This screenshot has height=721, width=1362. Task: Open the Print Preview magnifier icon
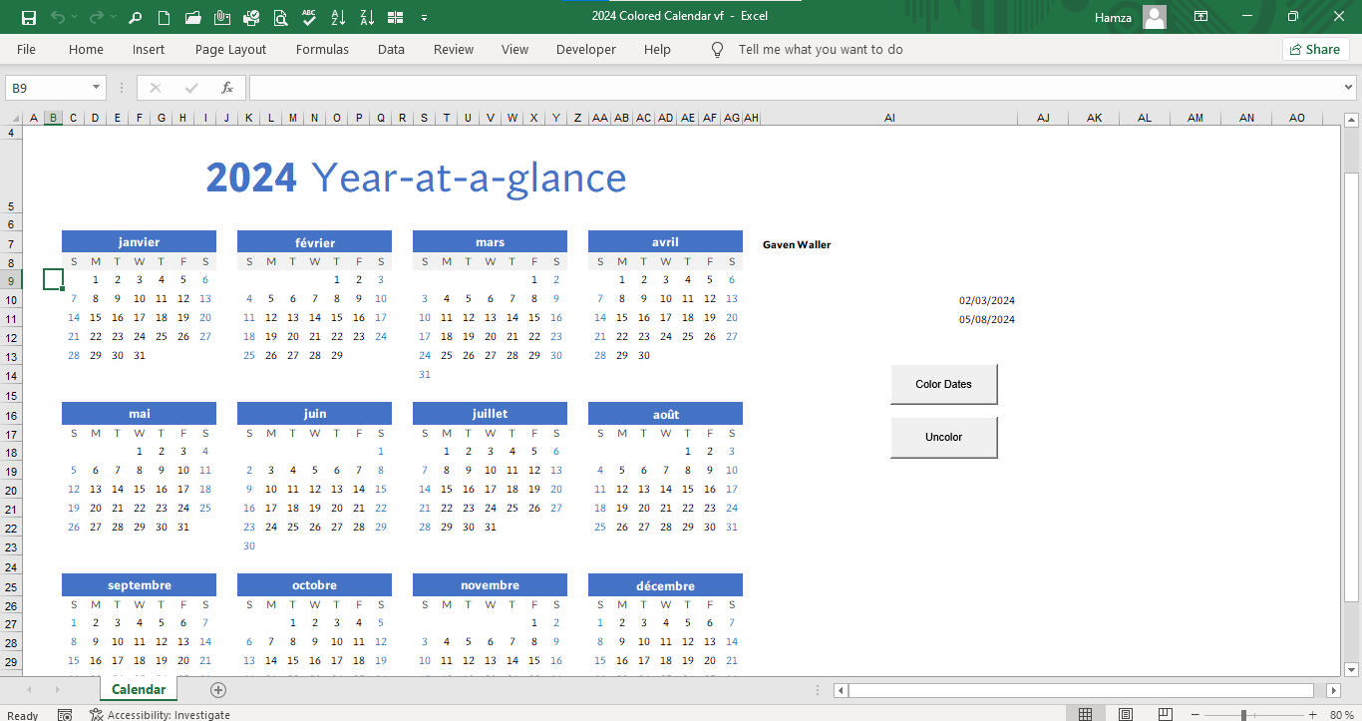(x=280, y=17)
